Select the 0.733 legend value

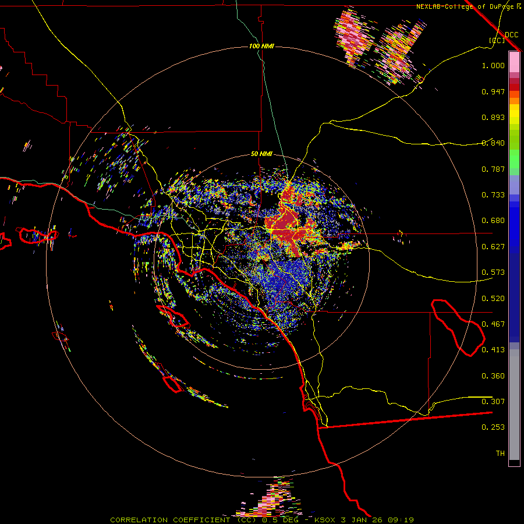pos(493,195)
